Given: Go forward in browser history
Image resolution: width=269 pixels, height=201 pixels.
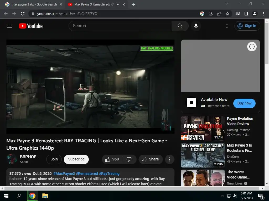Looking at the screenshot, I should click(x=14, y=14).
